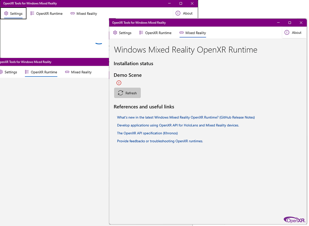The height and width of the screenshot is (226, 309).
Task: Open OpenXR Runtime tab in front window
Action: (x=155, y=33)
